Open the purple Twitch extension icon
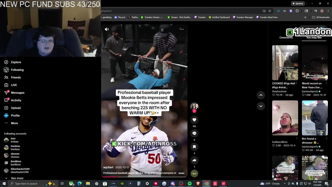The height and width of the screenshot is (187, 332). click(x=291, y=11)
